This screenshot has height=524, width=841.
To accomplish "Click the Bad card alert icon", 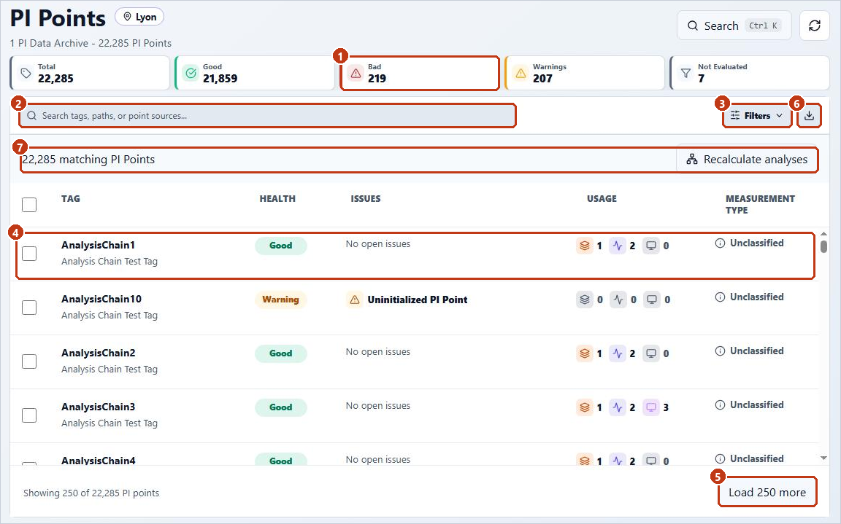I will pos(356,74).
